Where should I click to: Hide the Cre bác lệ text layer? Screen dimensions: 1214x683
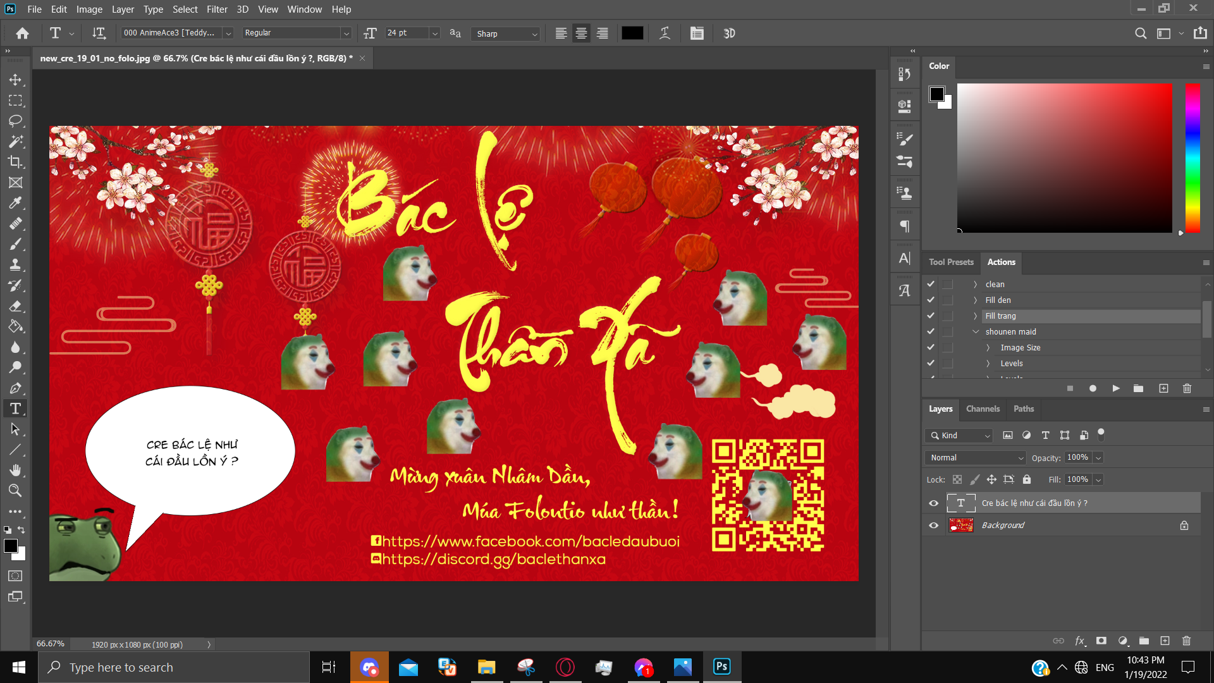933,503
